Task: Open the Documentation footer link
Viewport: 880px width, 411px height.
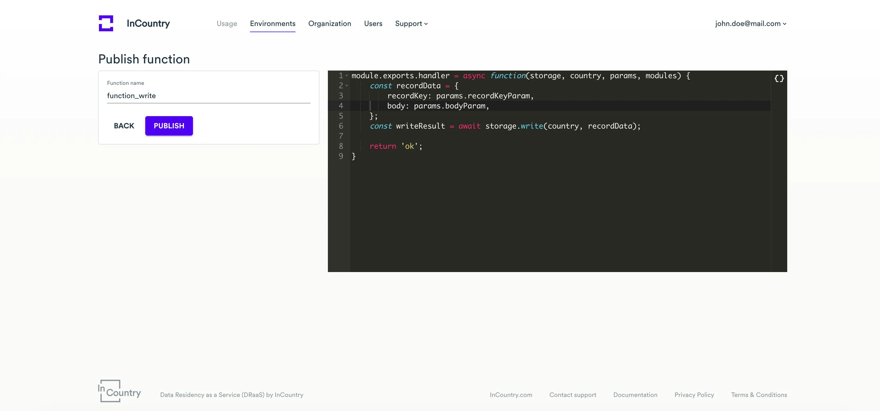Action: [x=635, y=395]
